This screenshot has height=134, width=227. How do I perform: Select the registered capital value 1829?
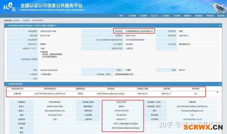click(43, 48)
